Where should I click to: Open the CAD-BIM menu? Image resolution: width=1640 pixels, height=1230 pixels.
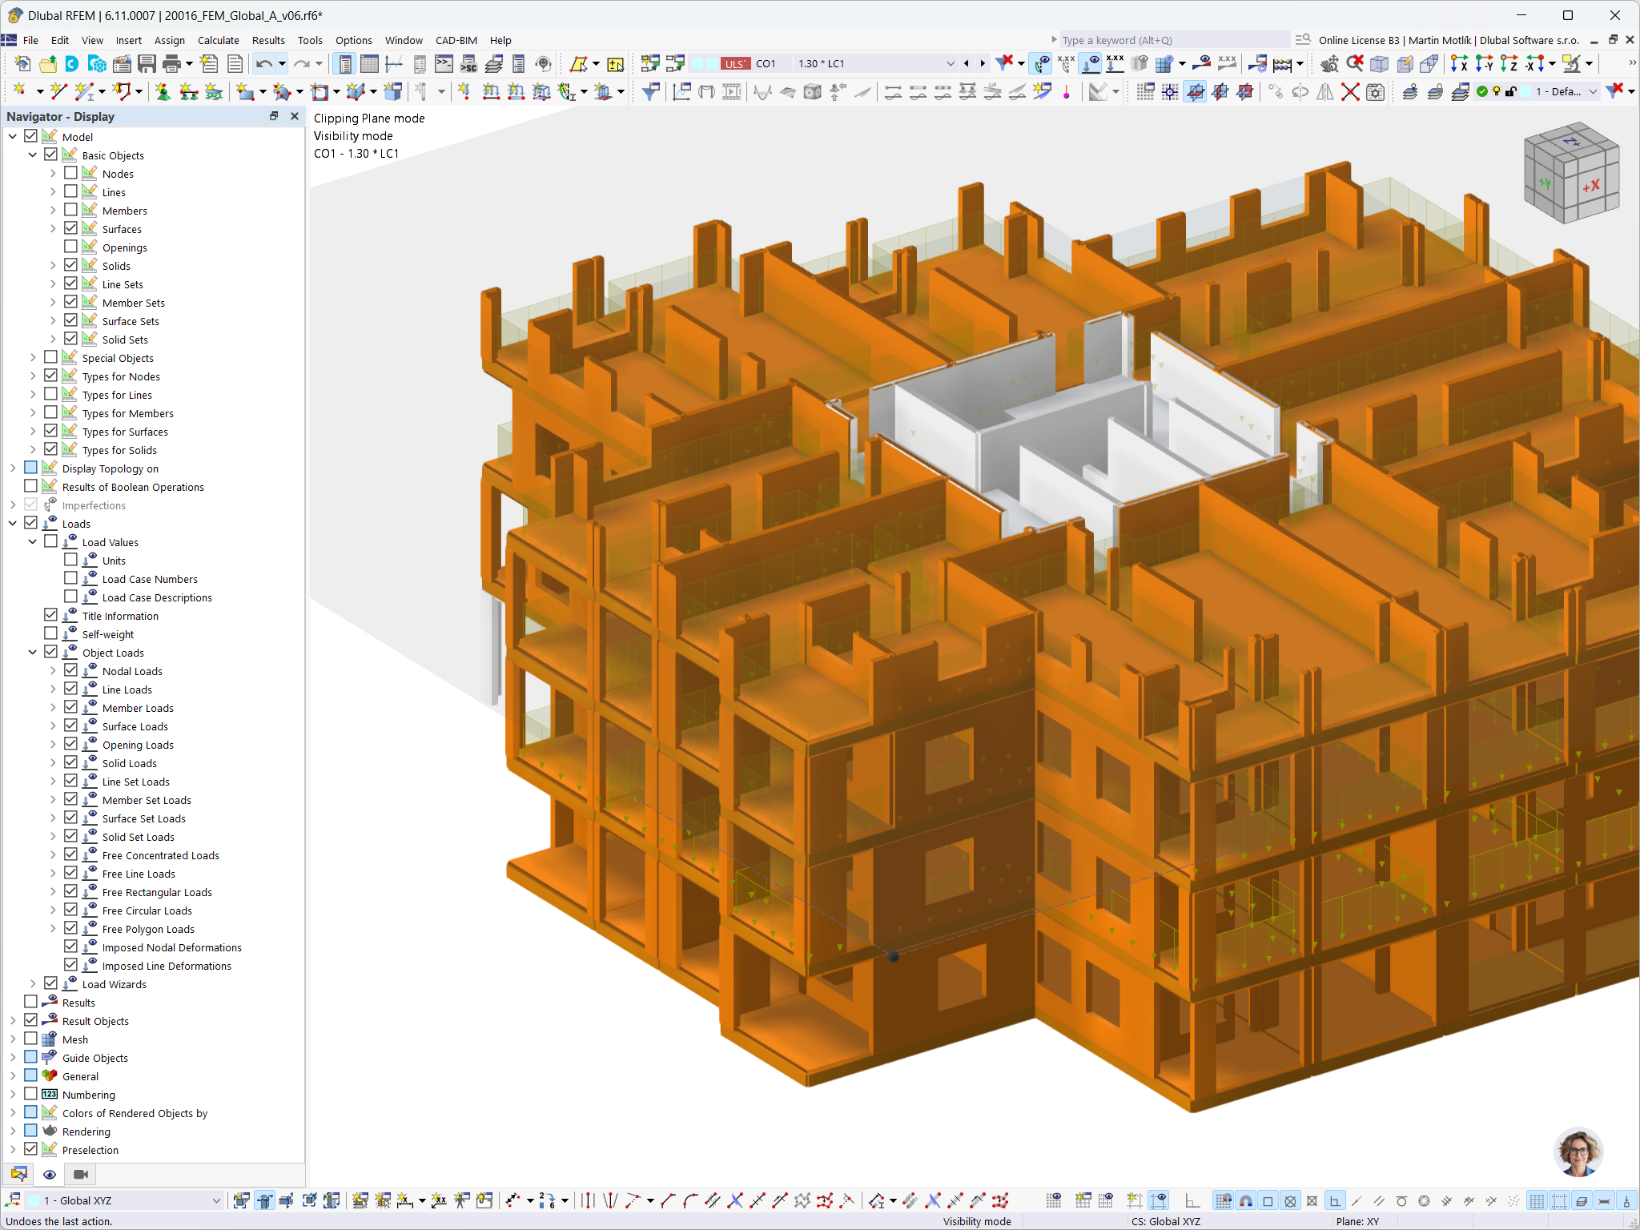pos(456,40)
